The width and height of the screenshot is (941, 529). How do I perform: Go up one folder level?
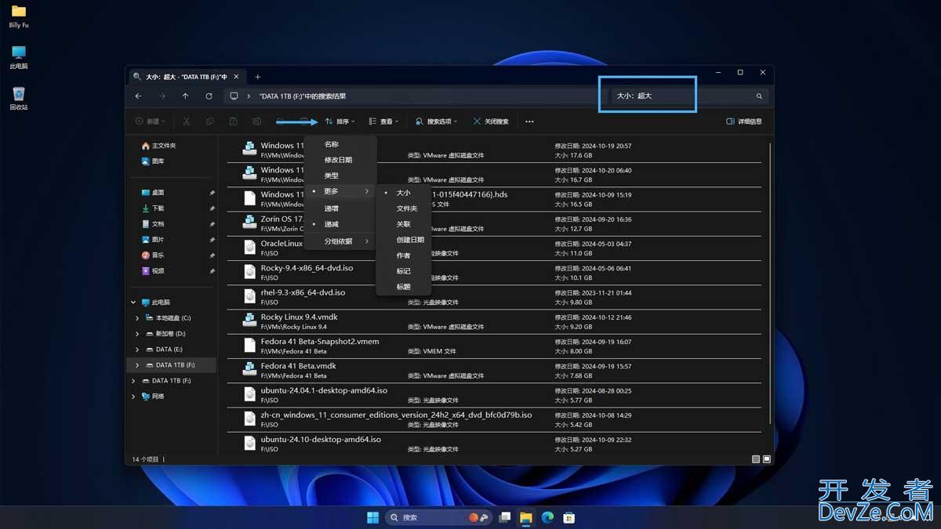coord(185,96)
